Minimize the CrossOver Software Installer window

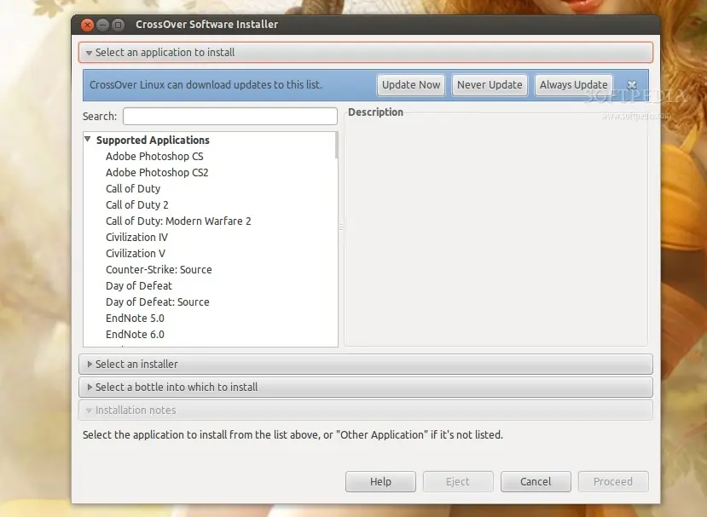[103, 25]
